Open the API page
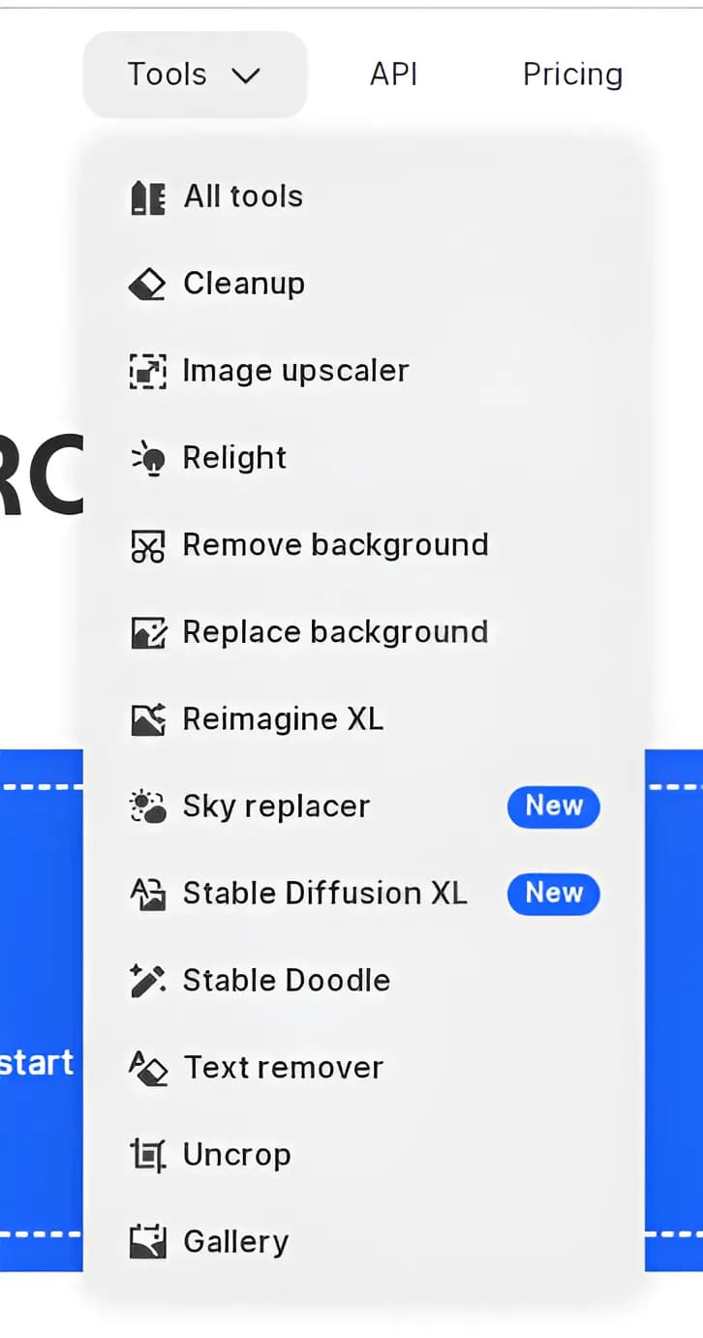This screenshot has height=1338, width=703. coord(393,75)
